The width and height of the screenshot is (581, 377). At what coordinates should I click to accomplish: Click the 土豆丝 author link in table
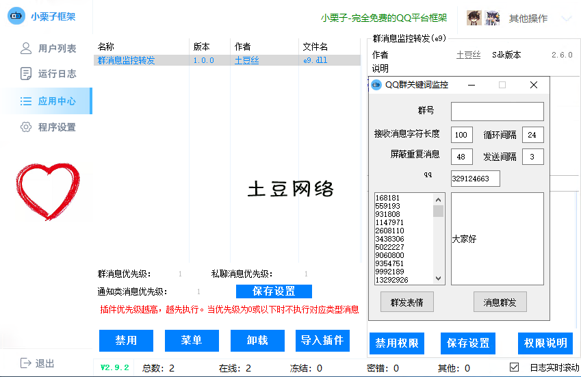click(x=247, y=60)
